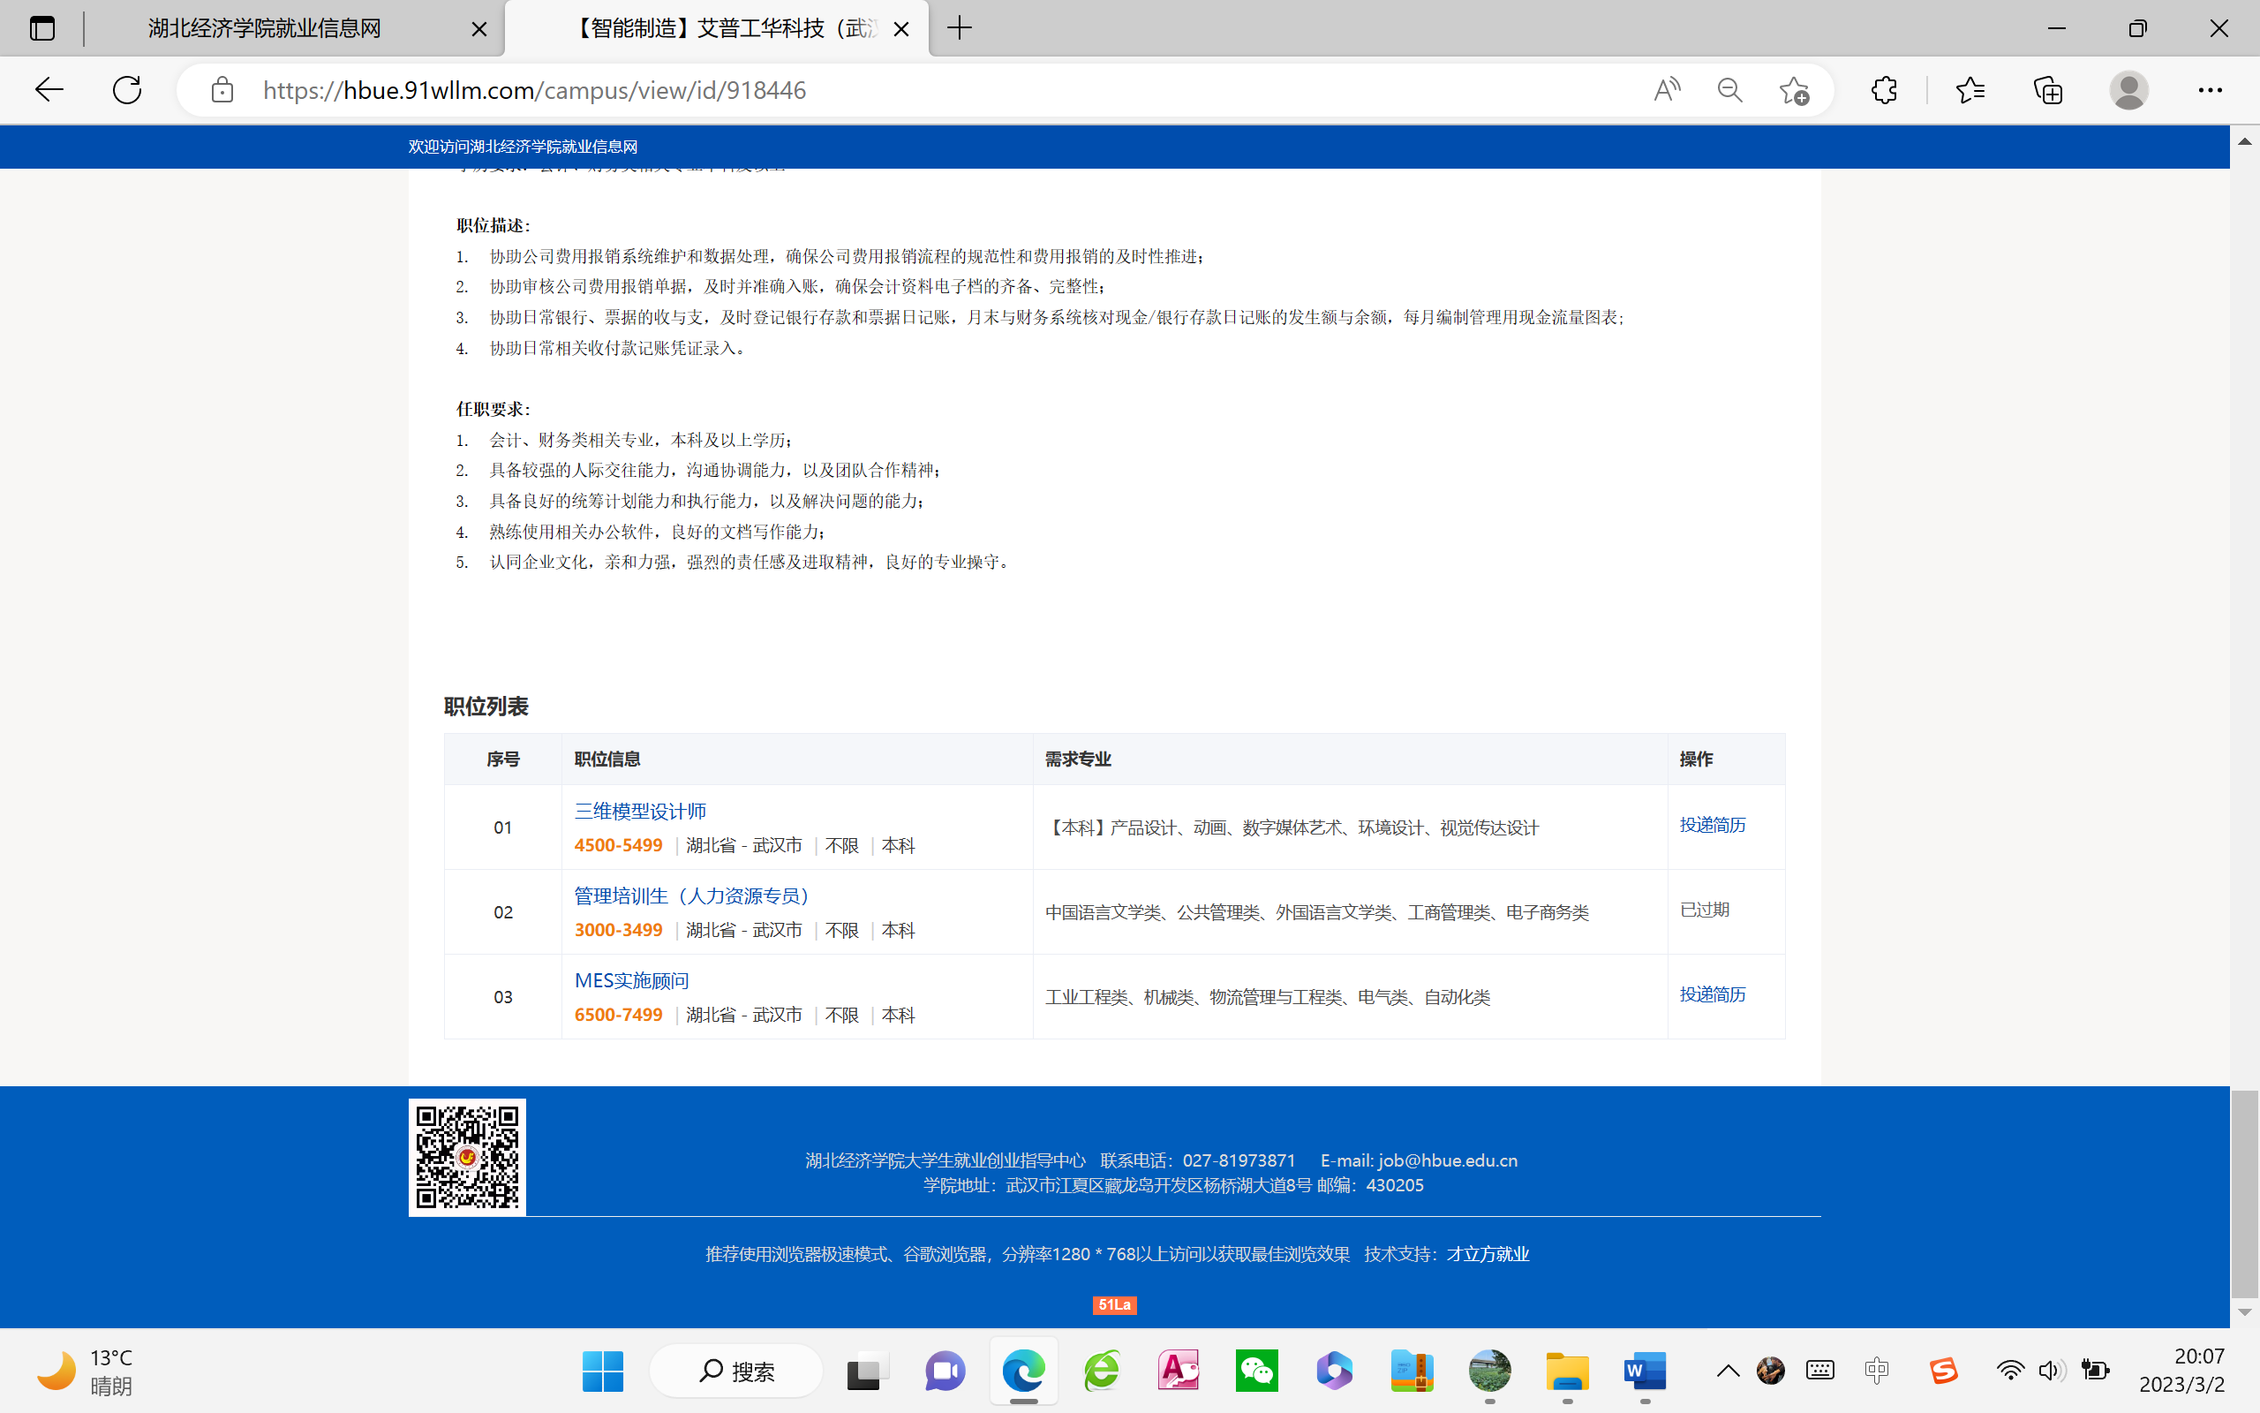Open the 三维模型设计师 job link
The width and height of the screenshot is (2260, 1413).
[640, 812]
